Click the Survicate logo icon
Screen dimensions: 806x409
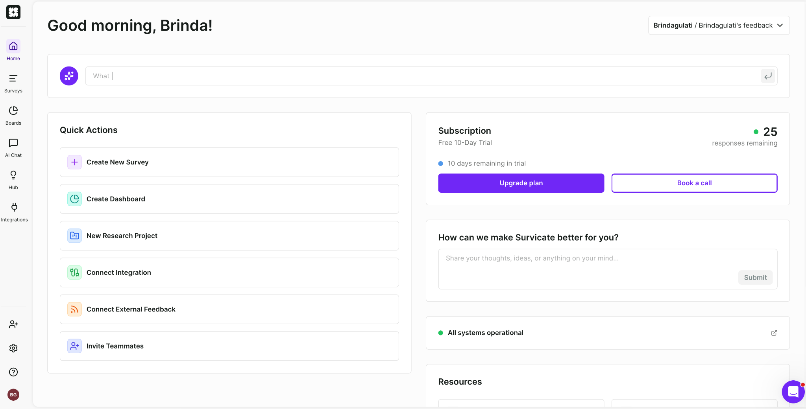(x=13, y=12)
